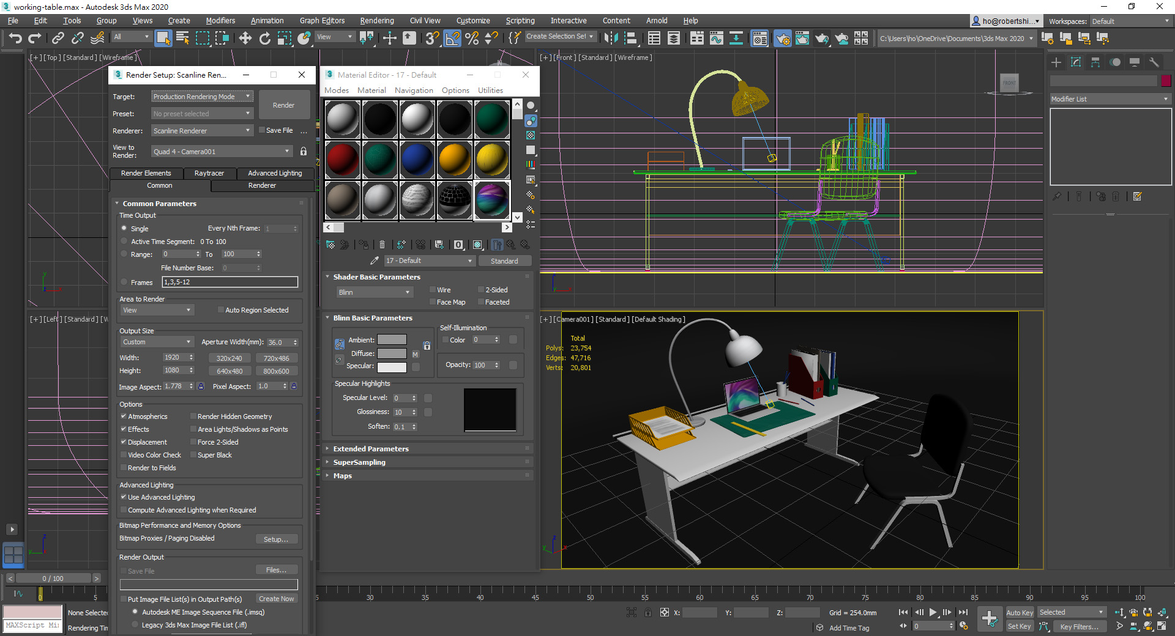The image size is (1175, 636).
Task: Click the Diffuse color swatch
Action: click(x=392, y=353)
